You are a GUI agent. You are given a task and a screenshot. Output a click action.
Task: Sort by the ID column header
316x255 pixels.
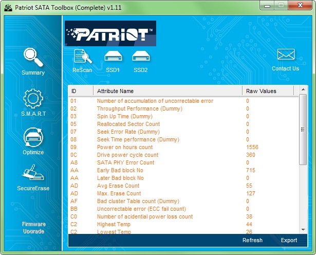[x=81, y=91]
